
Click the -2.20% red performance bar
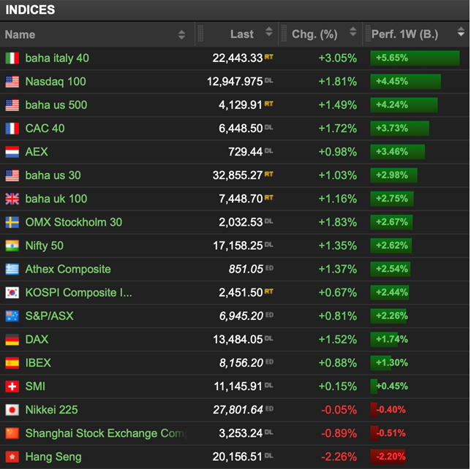coord(388,457)
